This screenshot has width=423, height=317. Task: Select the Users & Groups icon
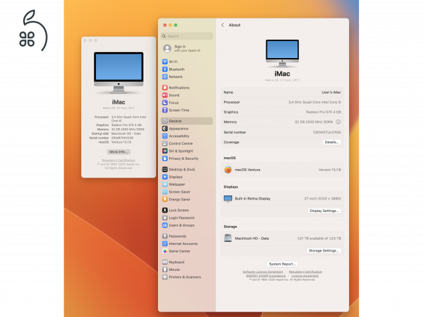165,225
